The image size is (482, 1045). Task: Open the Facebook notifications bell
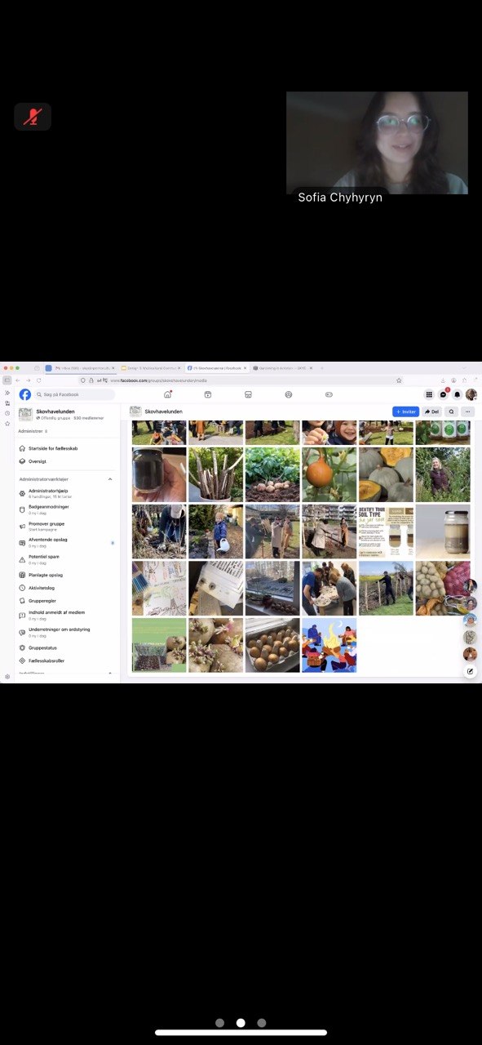click(458, 394)
